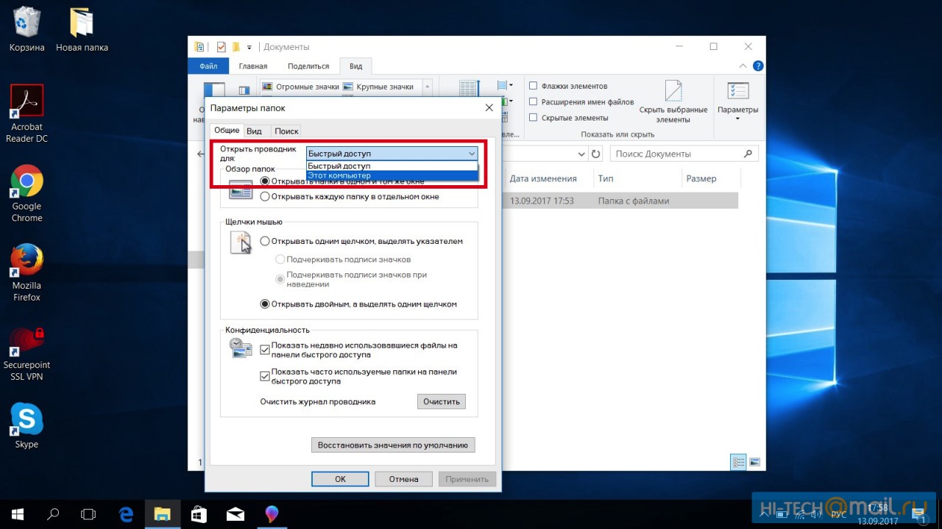Click the Microsoft Edge taskbar icon
This screenshot has width=942, height=529.
click(x=126, y=514)
